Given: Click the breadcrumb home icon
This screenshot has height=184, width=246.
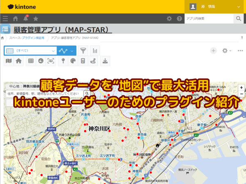Looking at the screenshot, I should click(x=2, y=38).
